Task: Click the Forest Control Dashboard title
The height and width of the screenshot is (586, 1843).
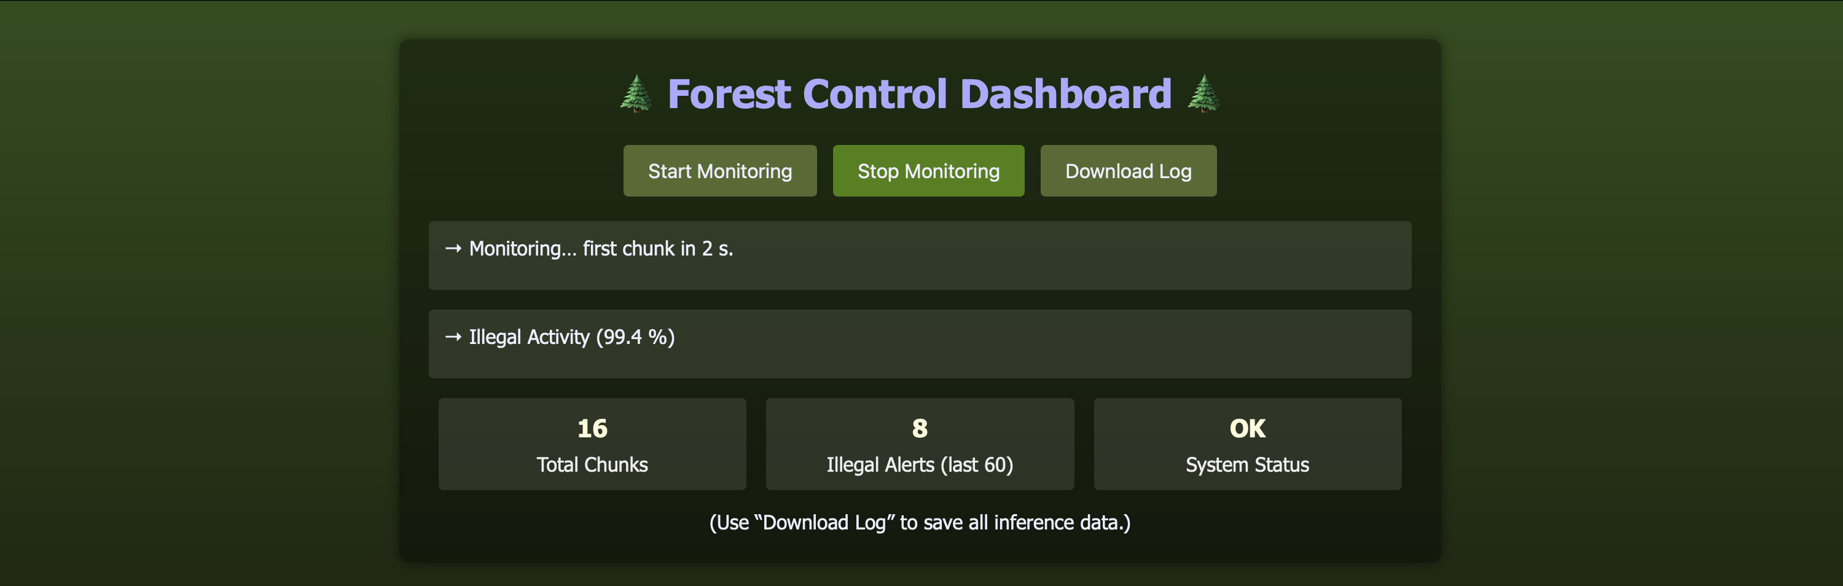Action: tap(918, 94)
